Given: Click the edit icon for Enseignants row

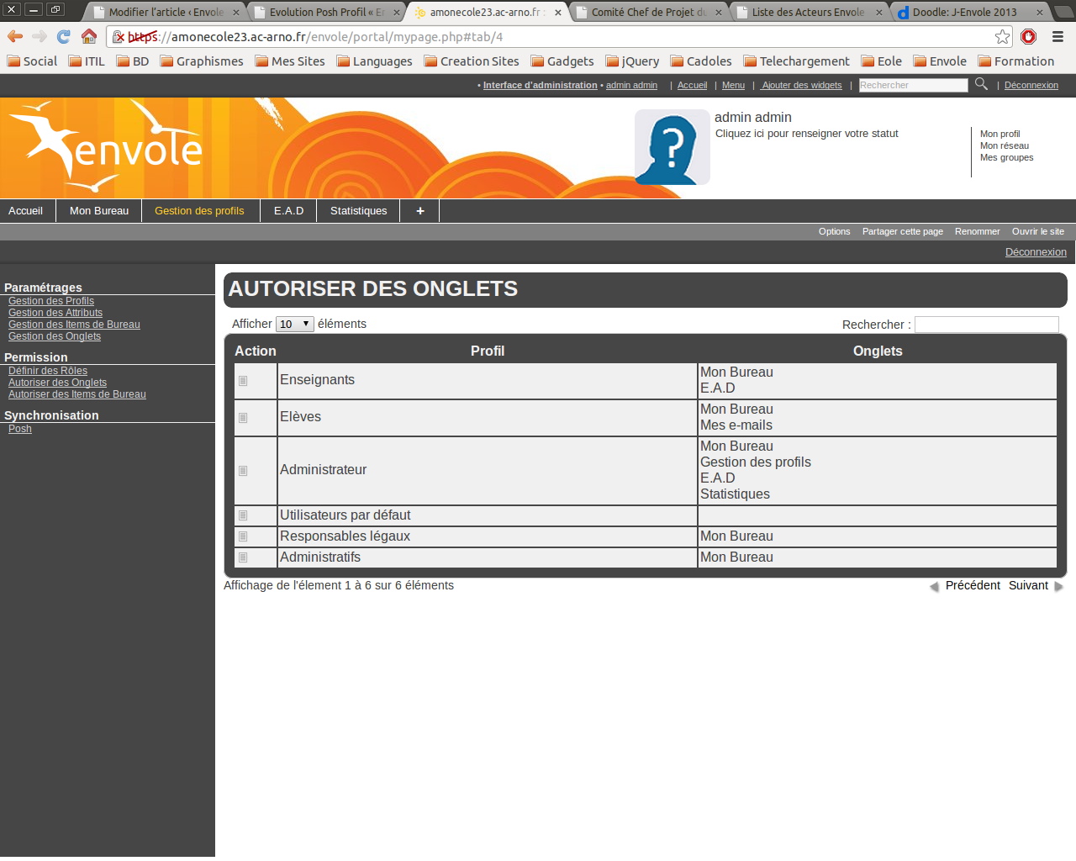Looking at the screenshot, I should 243,381.
